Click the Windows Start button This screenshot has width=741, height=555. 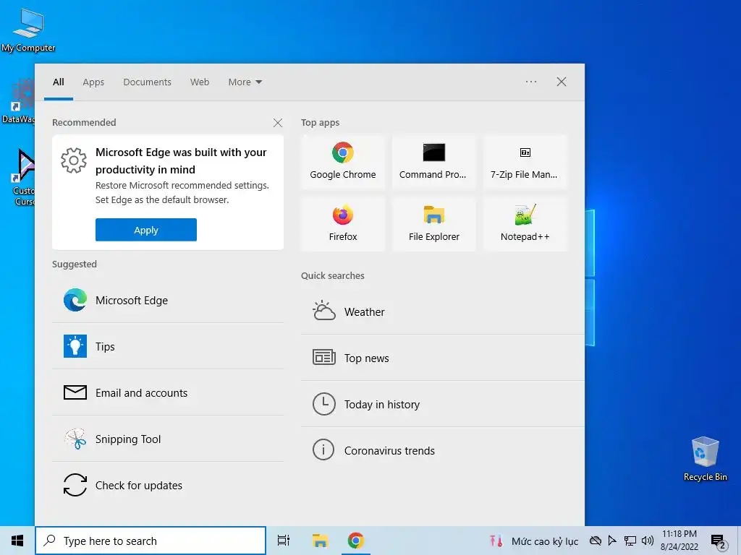(17, 541)
